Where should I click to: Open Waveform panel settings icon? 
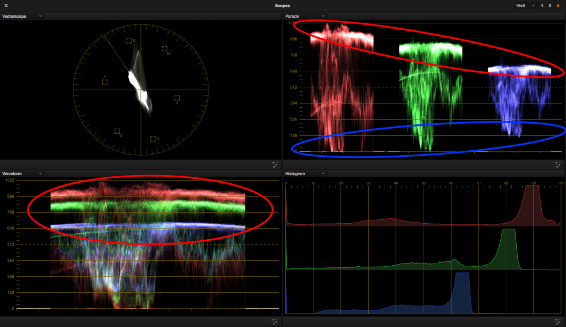(x=275, y=321)
